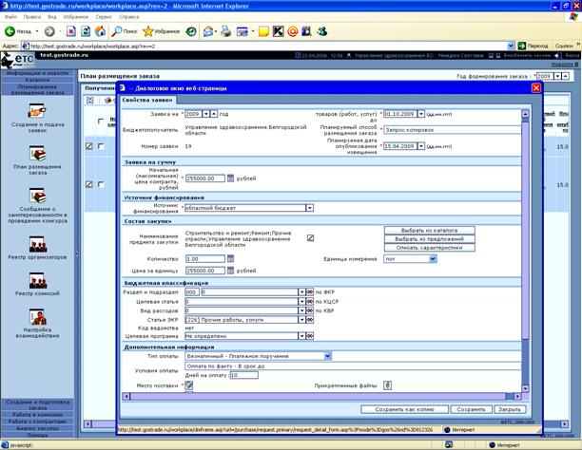
Task: Click edit icon beside purchase item name
Action: (310, 238)
